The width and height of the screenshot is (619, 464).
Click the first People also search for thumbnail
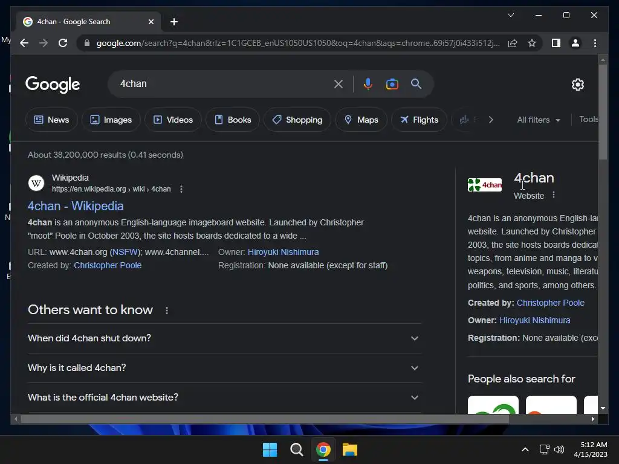click(493, 404)
